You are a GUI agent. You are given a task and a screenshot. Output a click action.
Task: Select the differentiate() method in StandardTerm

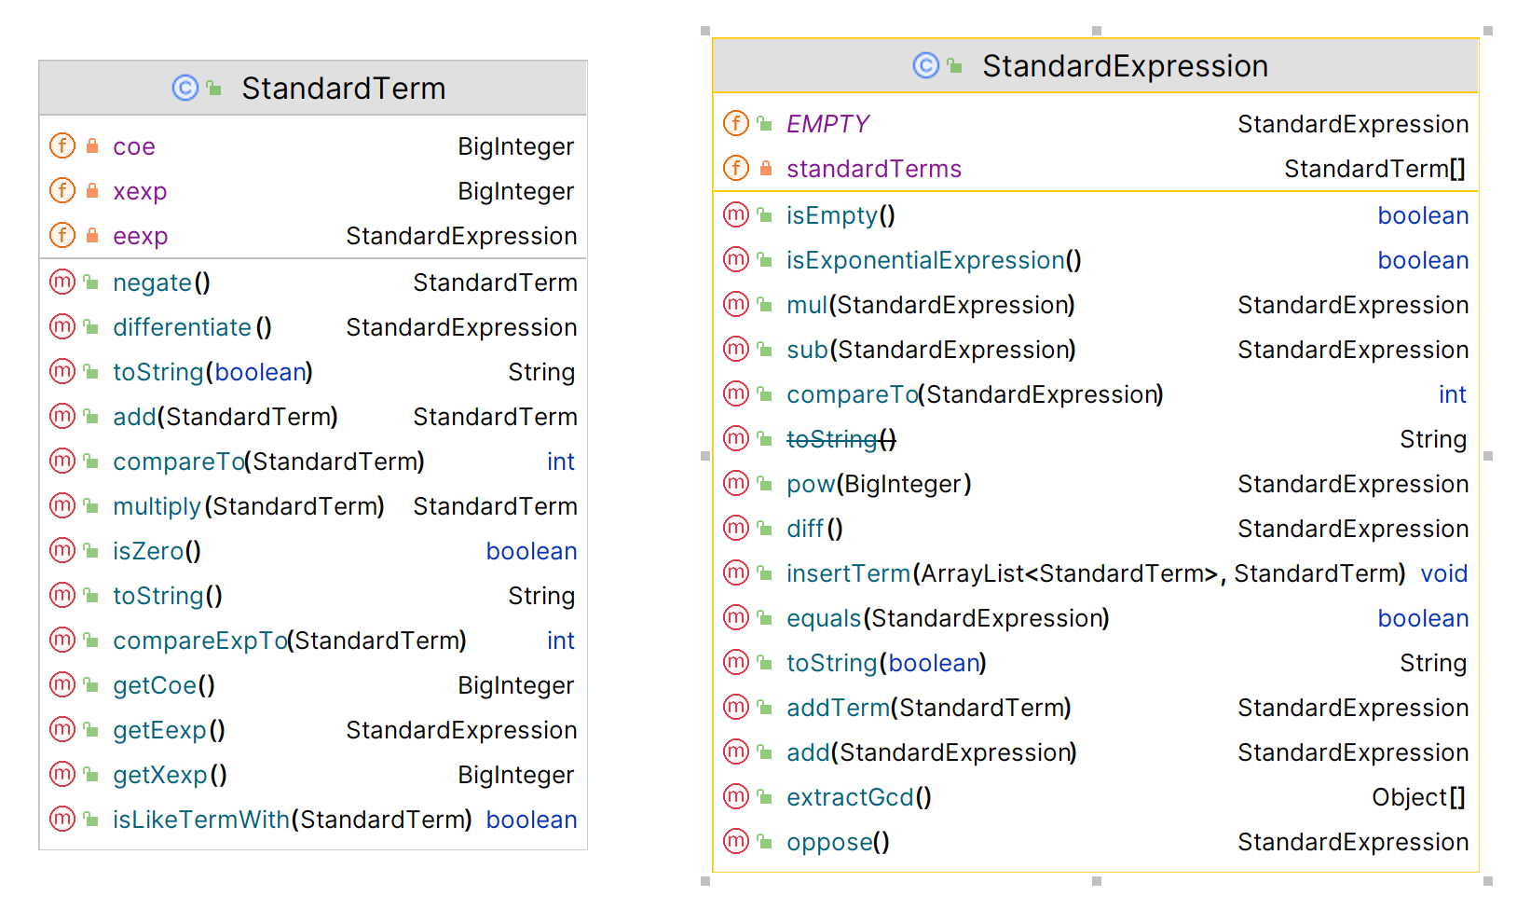pos(191,327)
